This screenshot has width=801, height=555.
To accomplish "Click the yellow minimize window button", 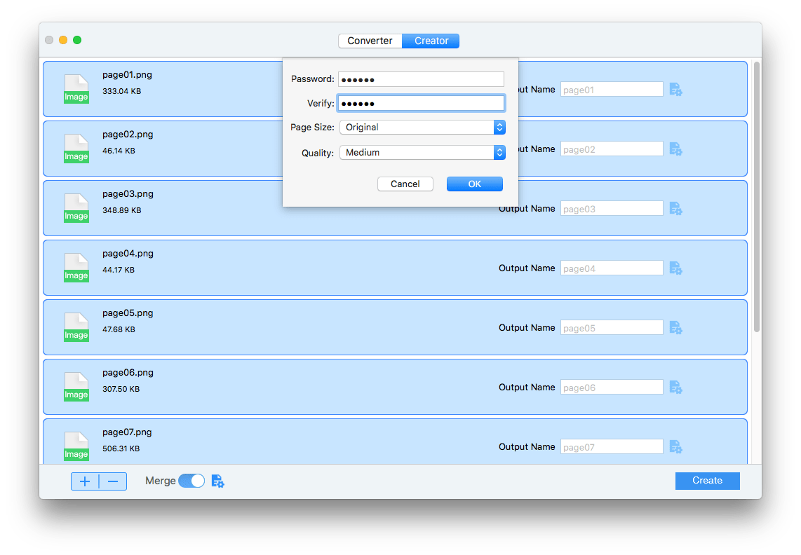I will tap(63, 40).
